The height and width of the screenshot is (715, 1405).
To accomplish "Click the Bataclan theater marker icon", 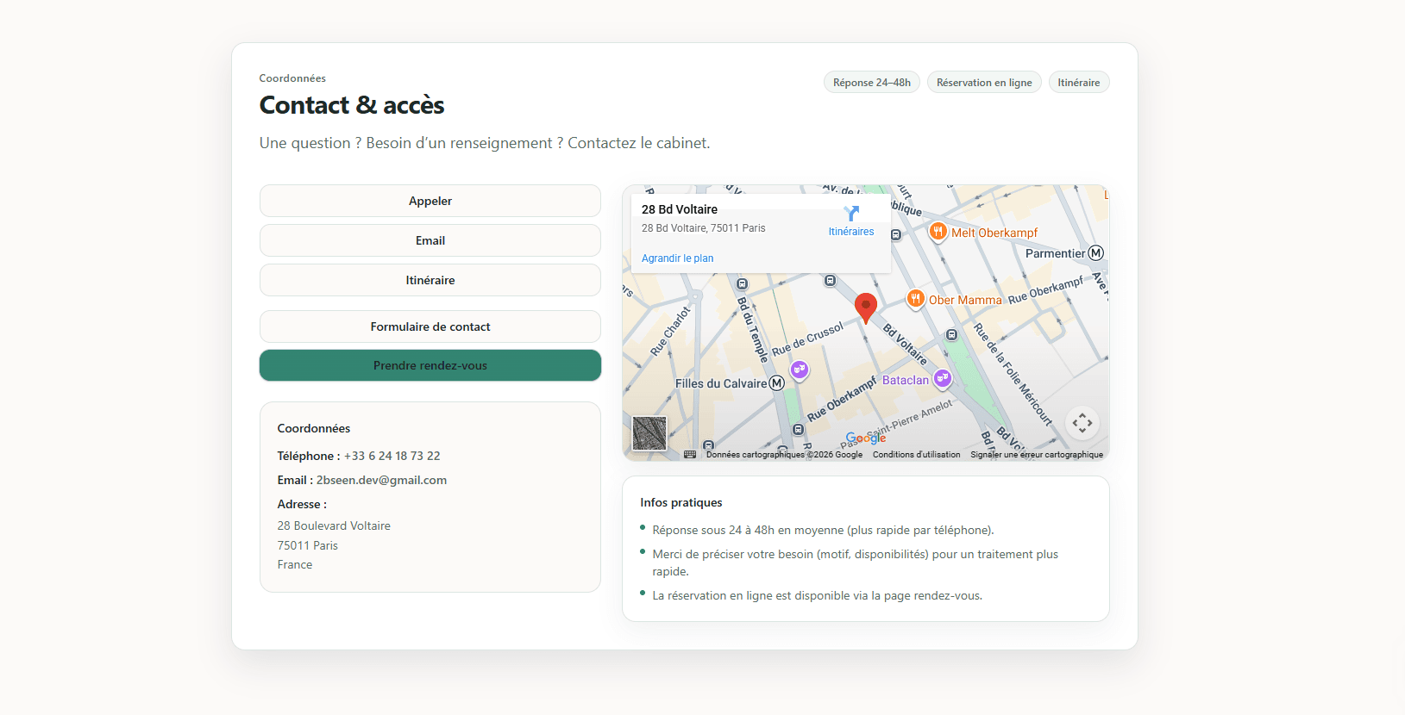I will (943, 377).
